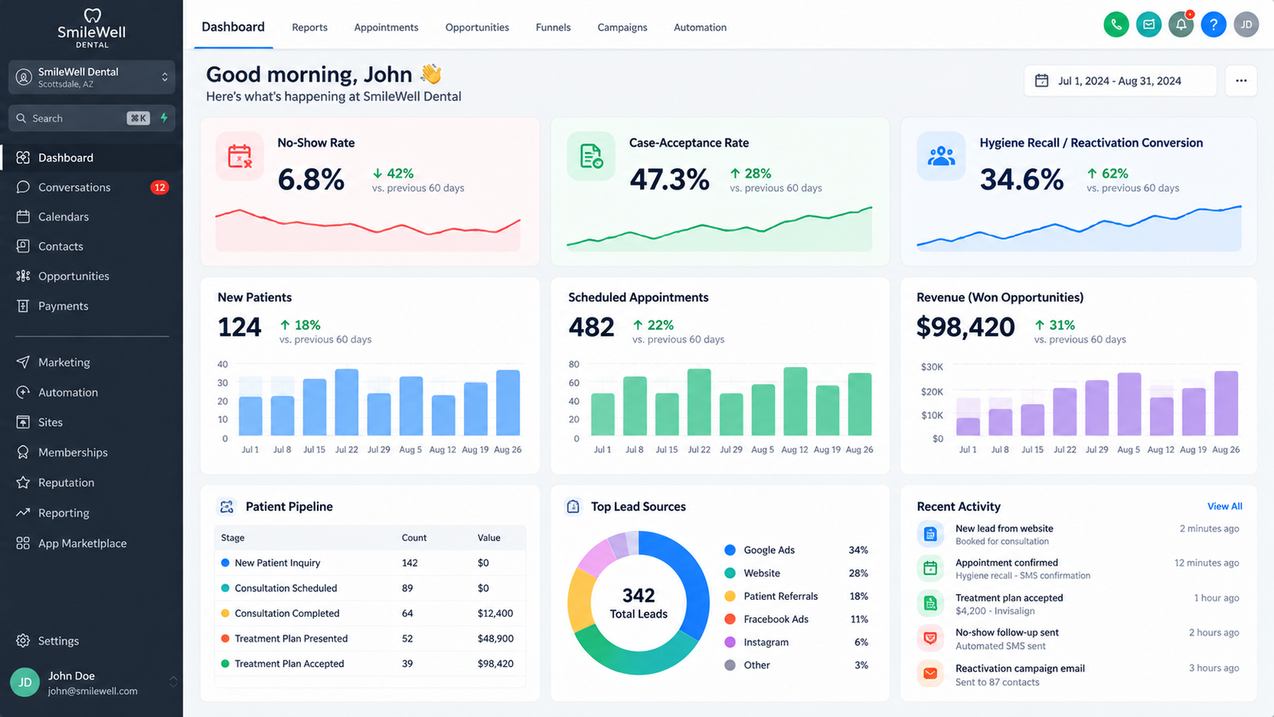The image size is (1274, 717).
Task: Switch to the Funnels tab
Action: tap(553, 27)
